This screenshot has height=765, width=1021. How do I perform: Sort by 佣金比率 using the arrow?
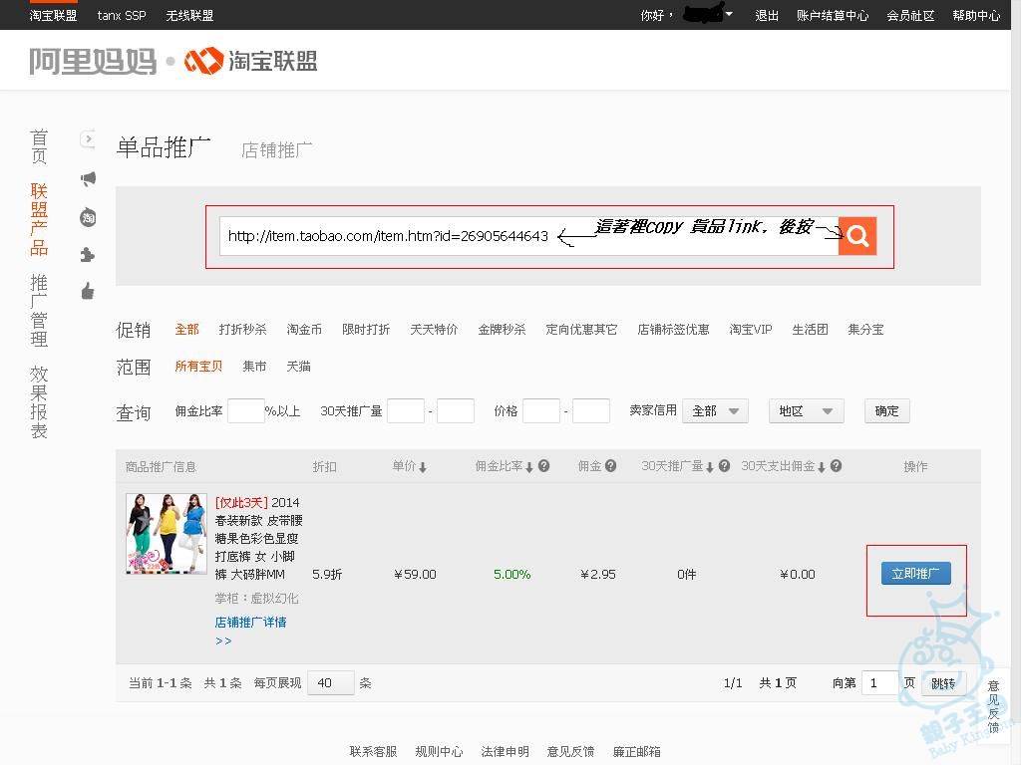pos(529,467)
